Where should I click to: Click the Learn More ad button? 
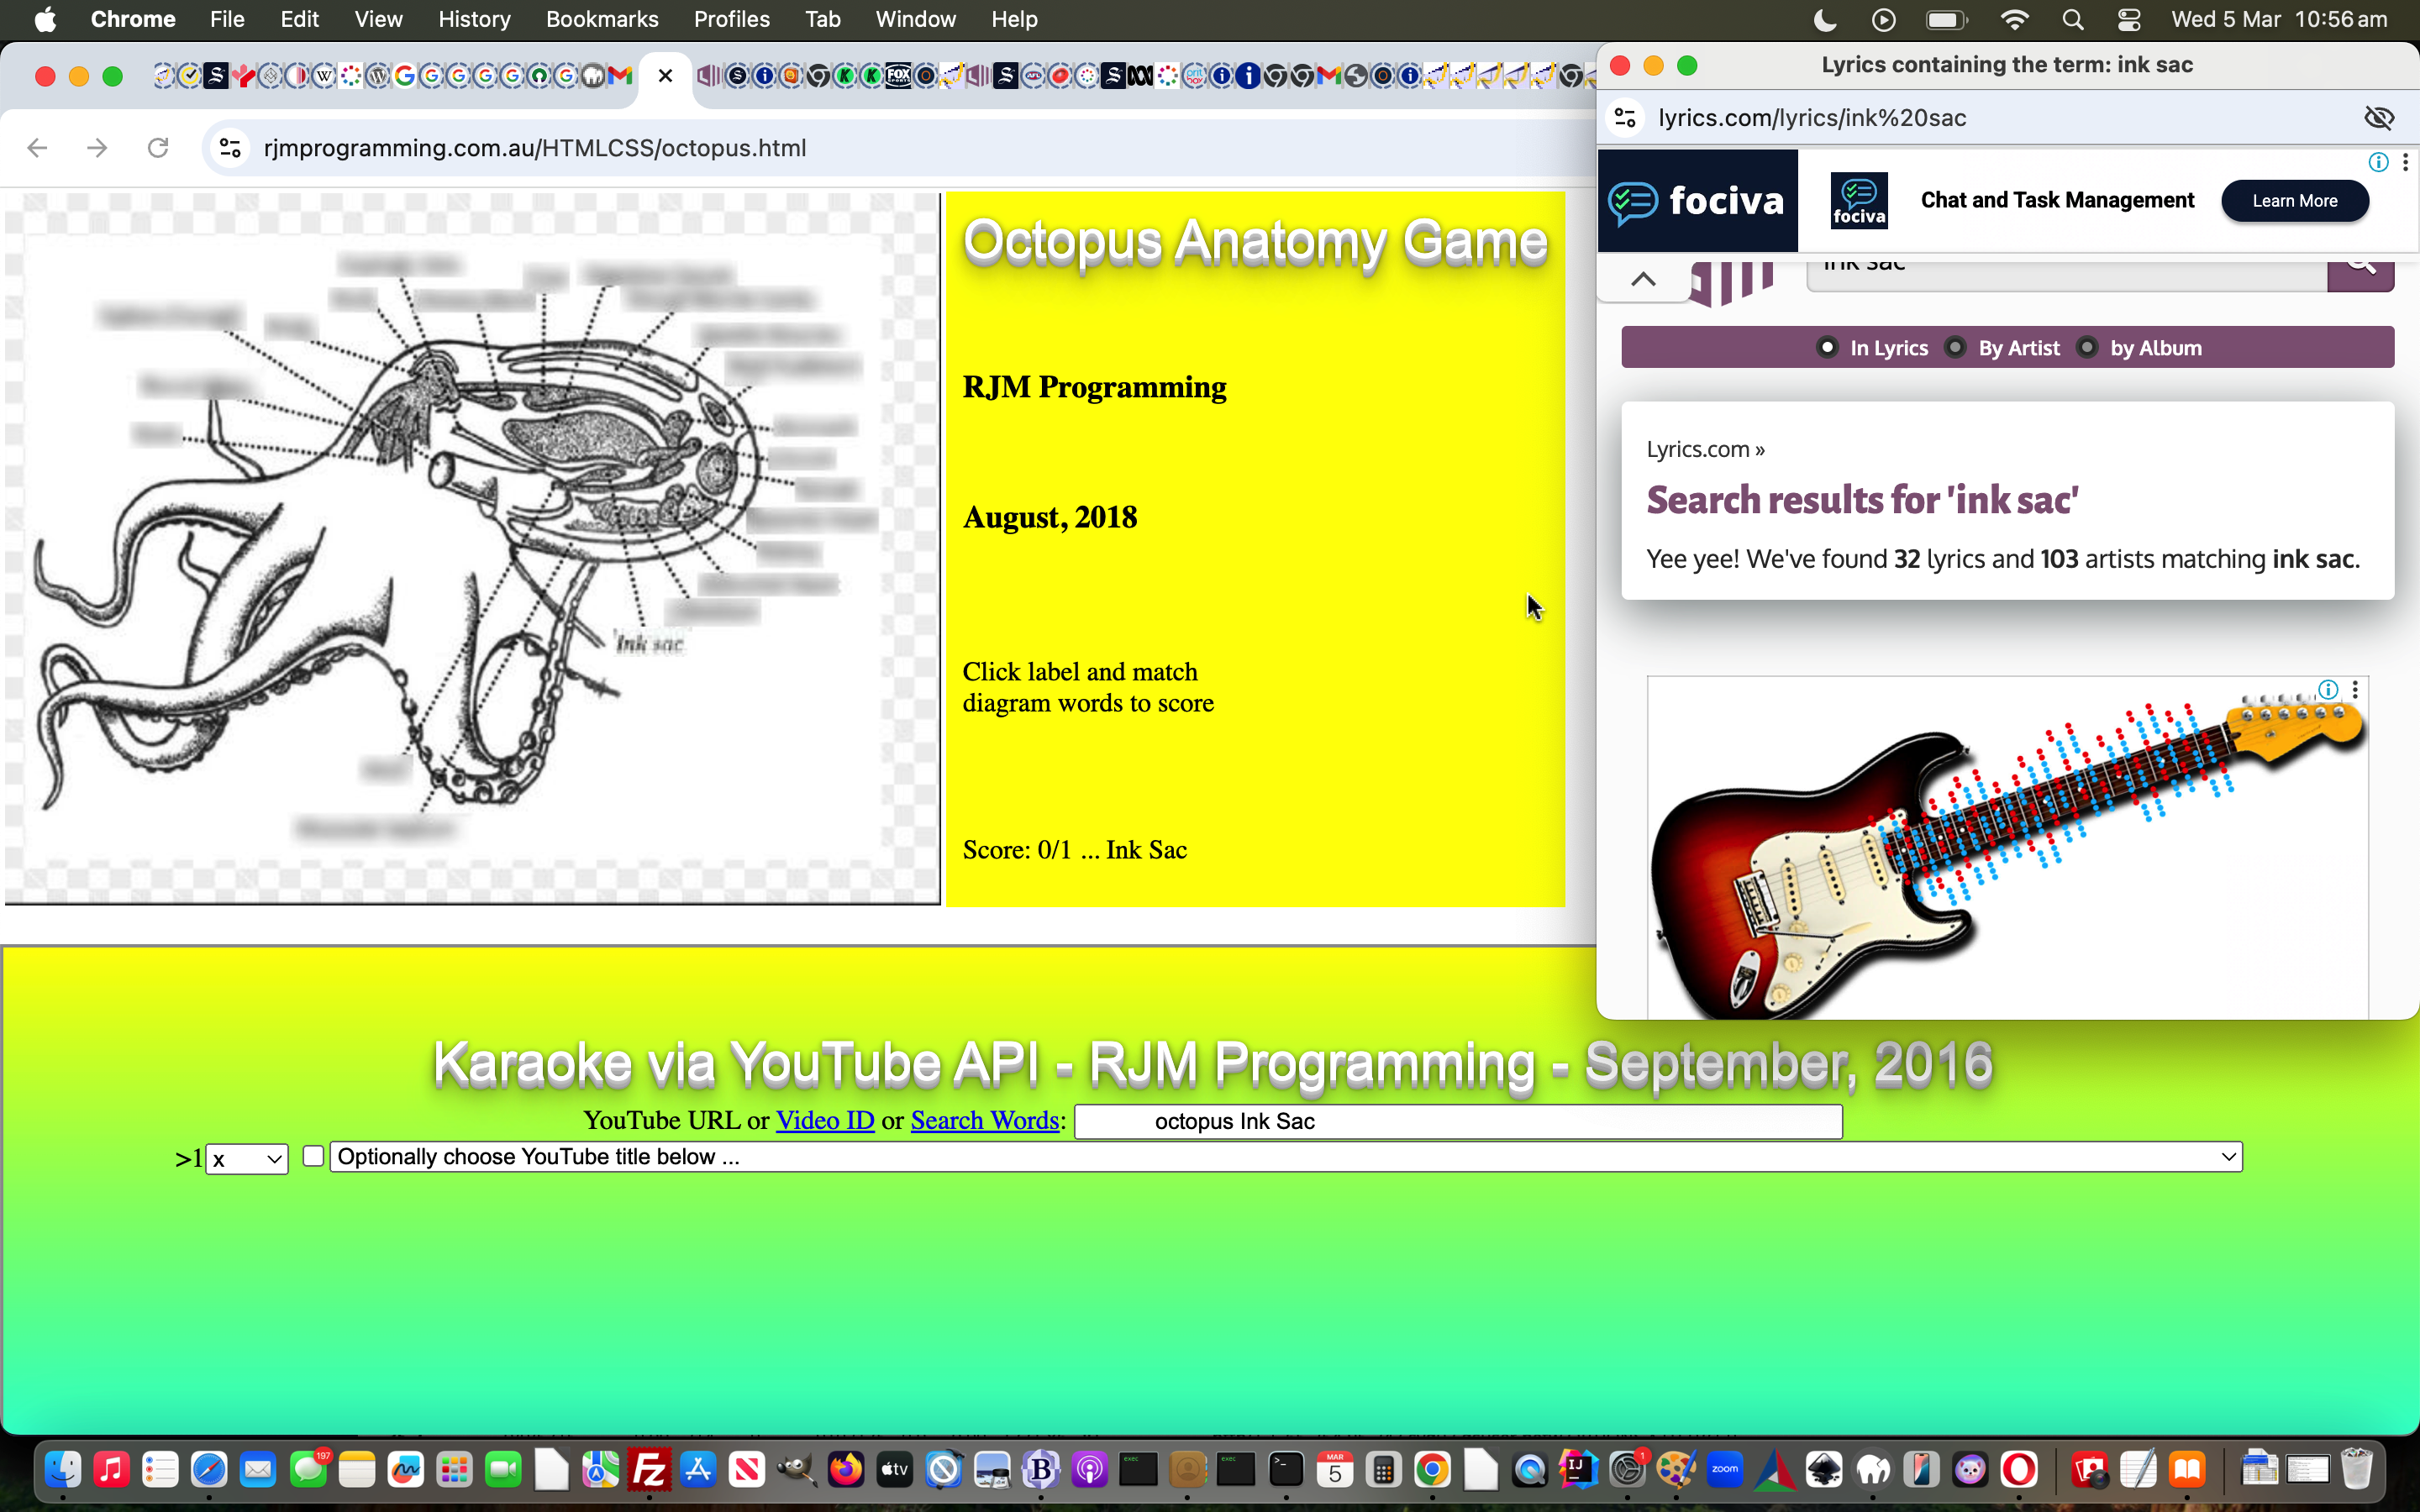pos(2294,201)
